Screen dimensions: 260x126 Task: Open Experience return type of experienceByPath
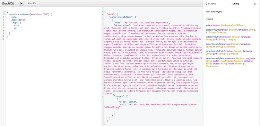233,54
